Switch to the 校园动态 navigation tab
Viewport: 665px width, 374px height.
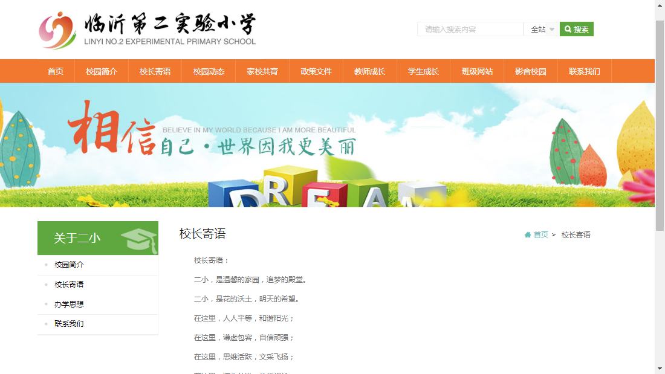(208, 71)
